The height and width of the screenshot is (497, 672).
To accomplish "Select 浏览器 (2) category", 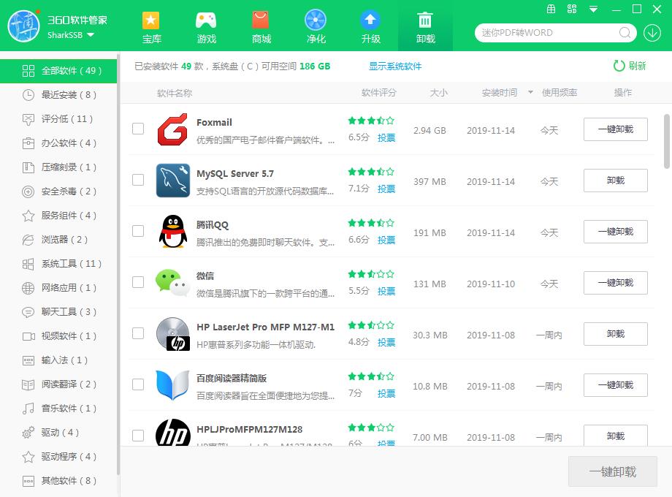I will pyautogui.click(x=58, y=239).
